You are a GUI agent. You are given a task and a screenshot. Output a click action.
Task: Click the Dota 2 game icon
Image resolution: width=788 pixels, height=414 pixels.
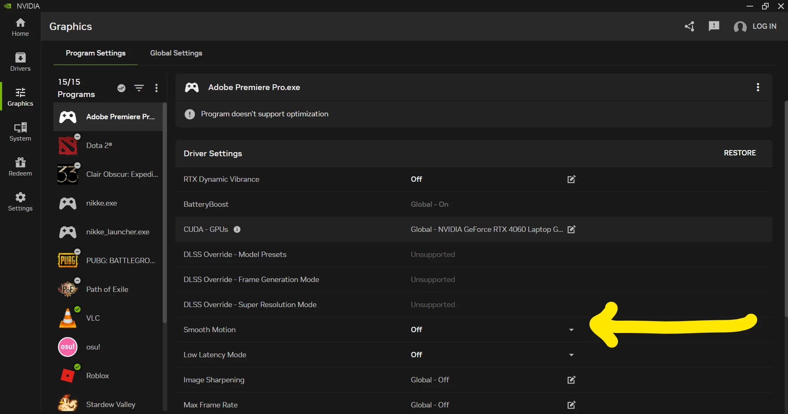point(68,146)
